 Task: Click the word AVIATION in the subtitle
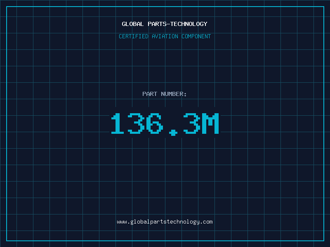point(165,37)
